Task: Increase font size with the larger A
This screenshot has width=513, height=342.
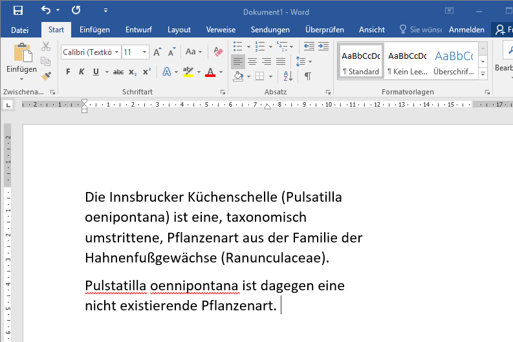Action: pos(157,52)
